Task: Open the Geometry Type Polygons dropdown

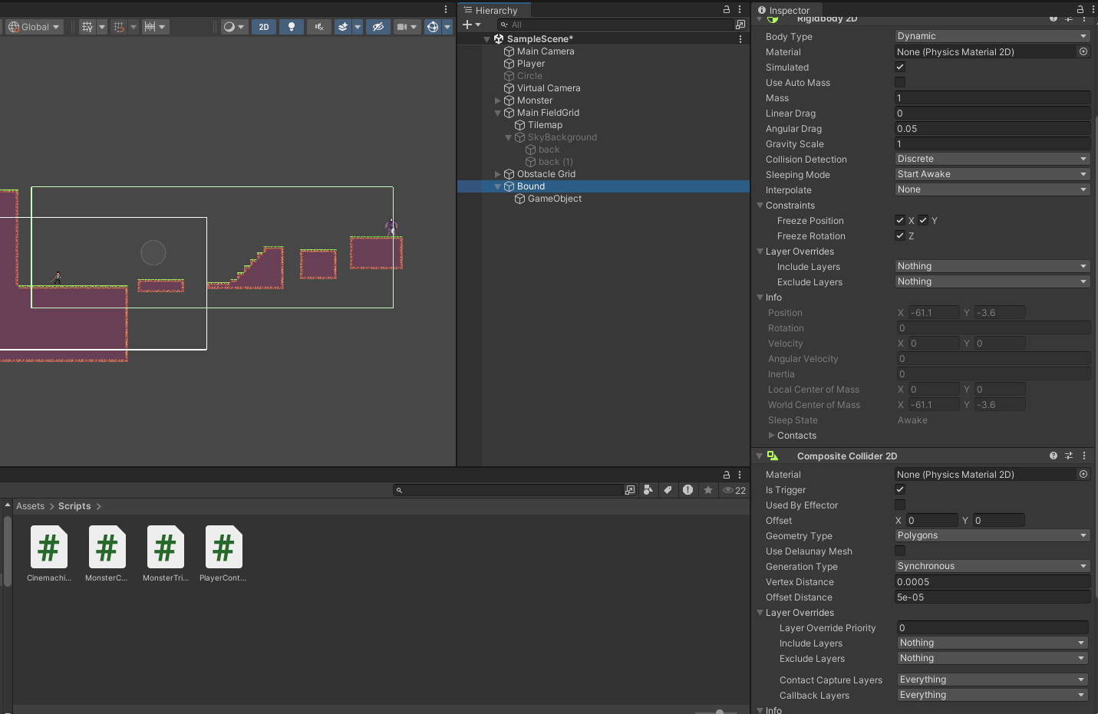Action: 992,535
